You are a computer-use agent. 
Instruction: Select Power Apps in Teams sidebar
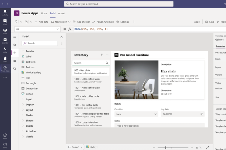pyautogui.click(x=5, y=69)
